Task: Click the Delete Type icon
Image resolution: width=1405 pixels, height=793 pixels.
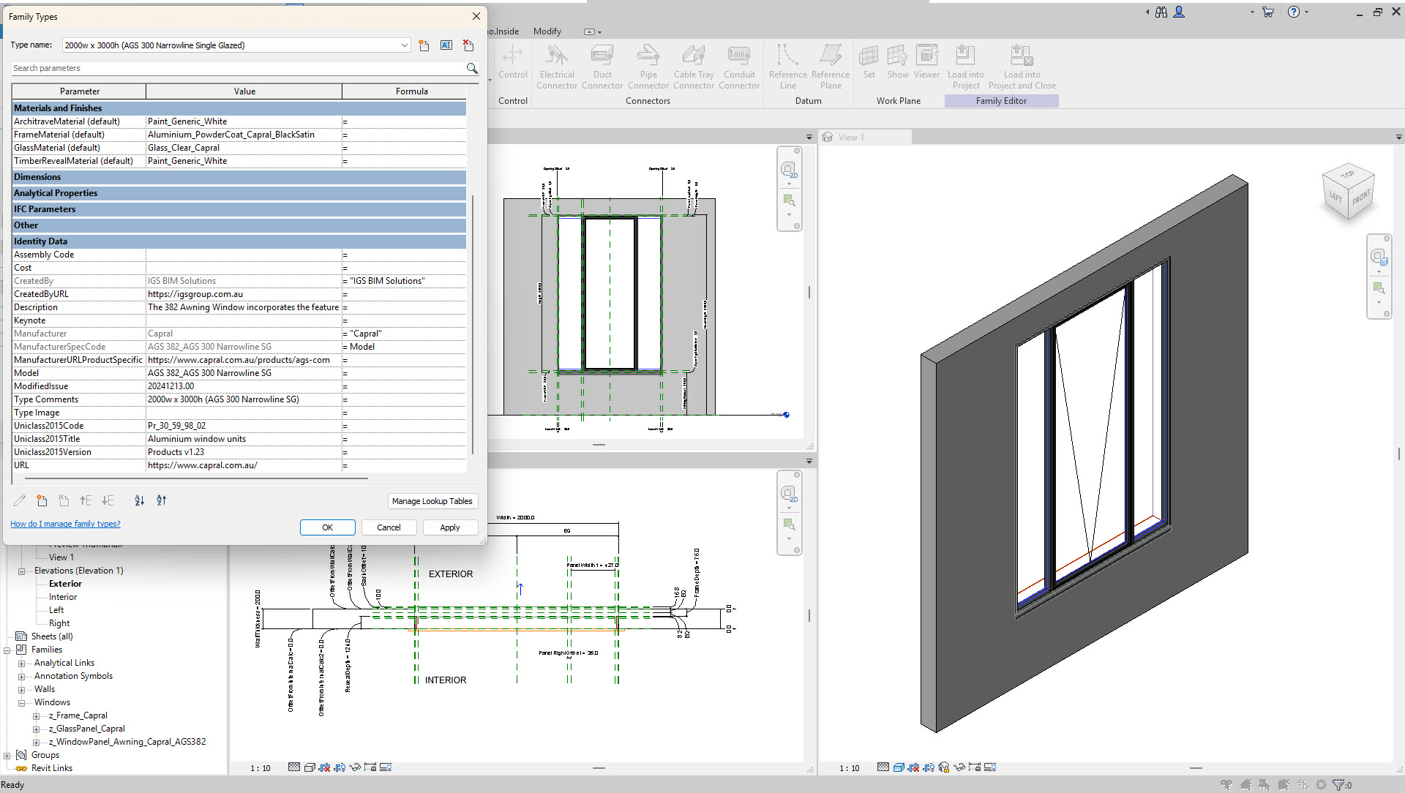Action: [x=468, y=45]
